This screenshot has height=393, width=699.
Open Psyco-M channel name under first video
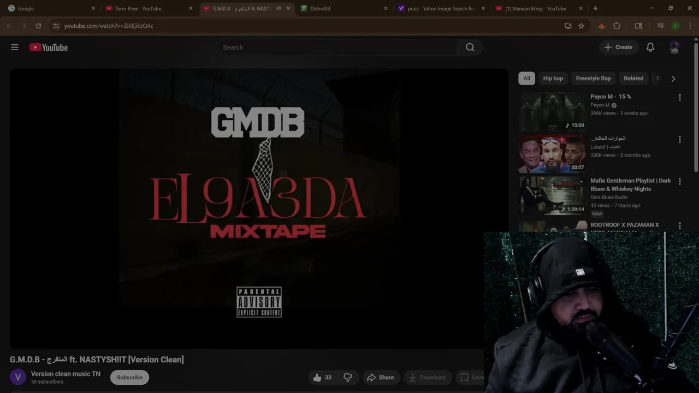[x=600, y=105]
